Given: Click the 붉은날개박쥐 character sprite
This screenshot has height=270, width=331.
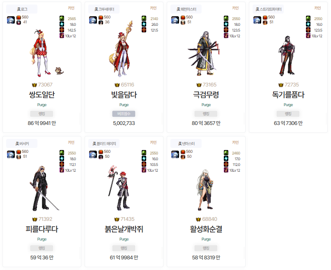Looking at the screenshot, I should pyautogui.click(x=119, y=188).
